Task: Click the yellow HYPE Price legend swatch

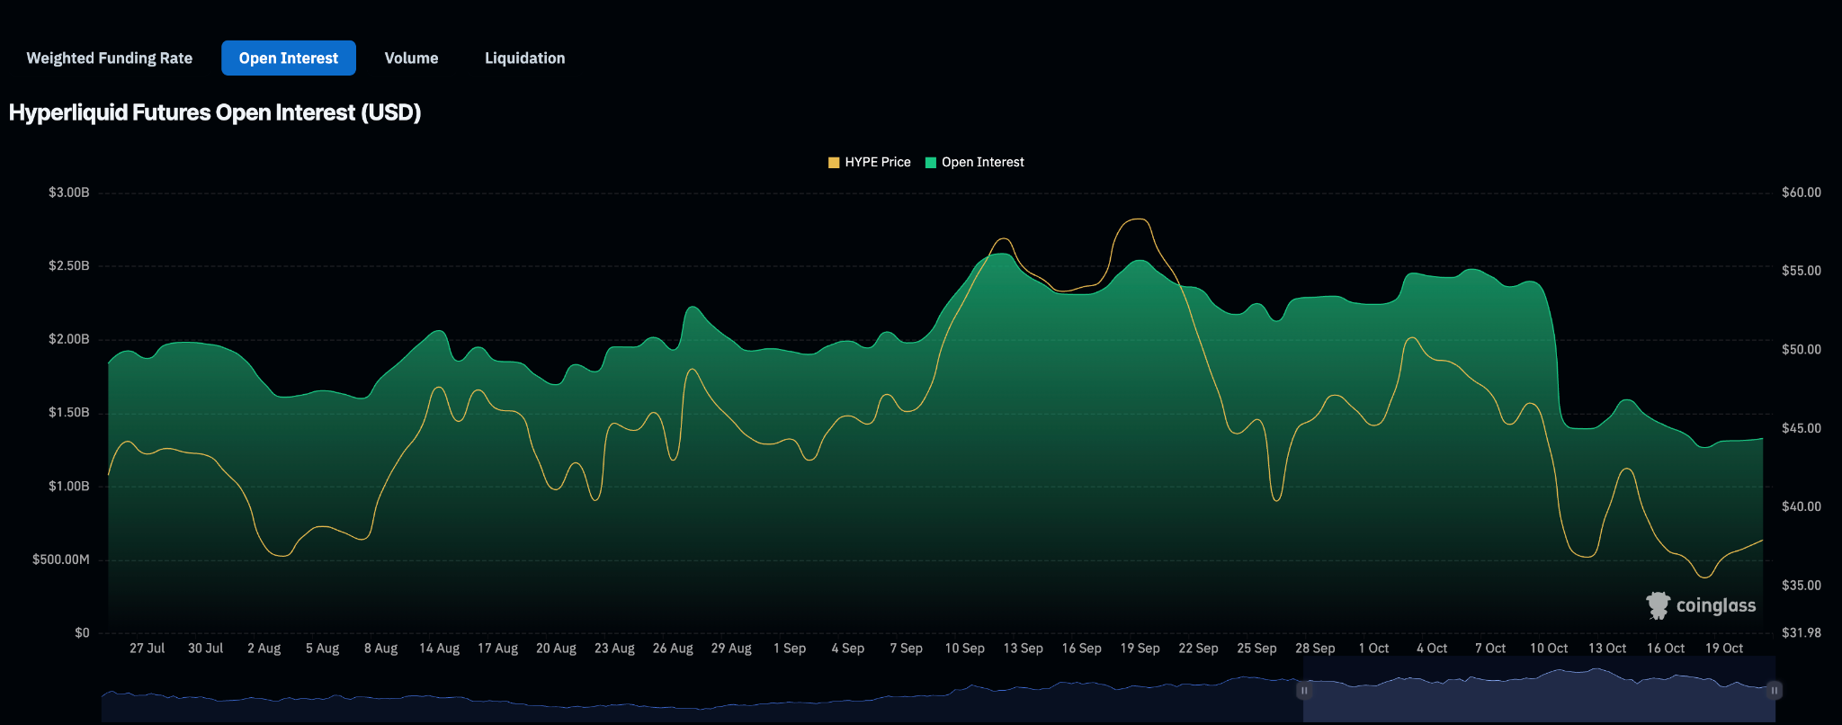Action: tap(834, 163)
